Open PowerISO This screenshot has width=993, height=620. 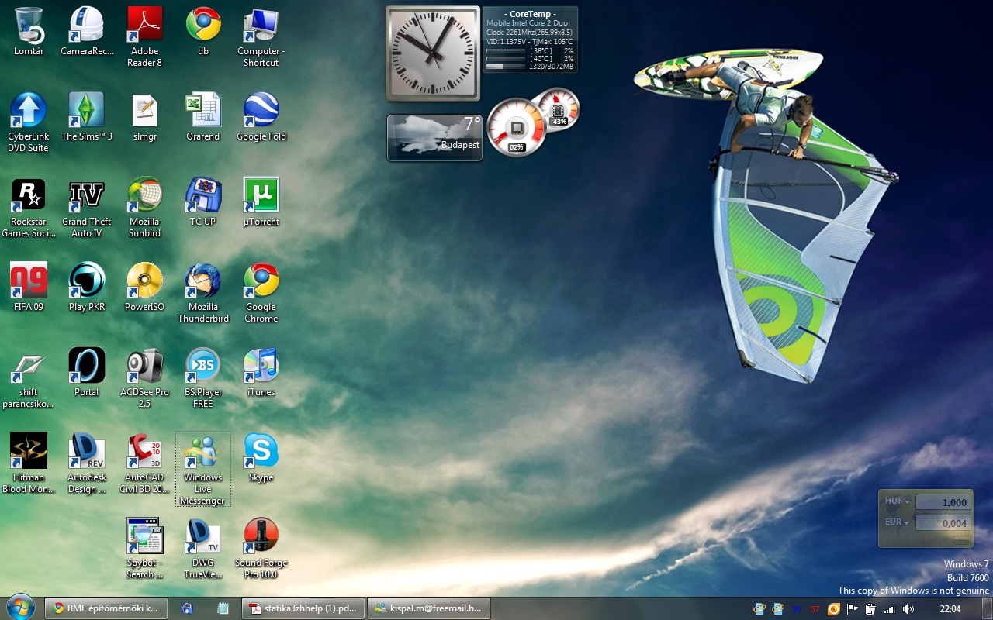[x=145, y=287]
